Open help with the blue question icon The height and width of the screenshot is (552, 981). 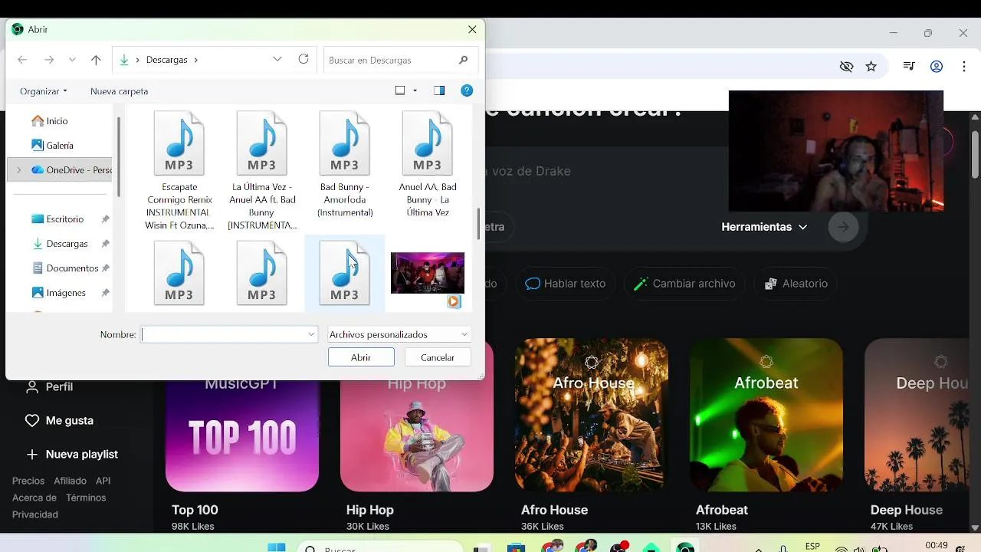pyautogui.click(x=467, y=90)
